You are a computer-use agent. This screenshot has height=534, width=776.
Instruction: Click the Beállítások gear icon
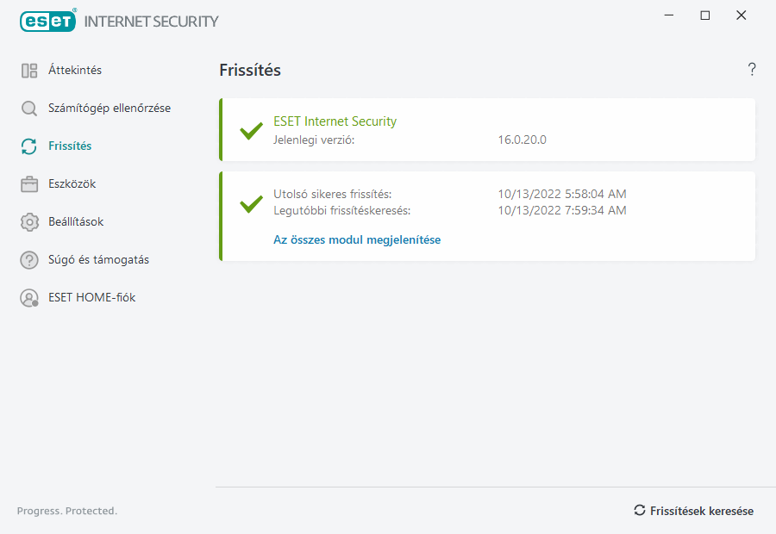click(29, 222)
